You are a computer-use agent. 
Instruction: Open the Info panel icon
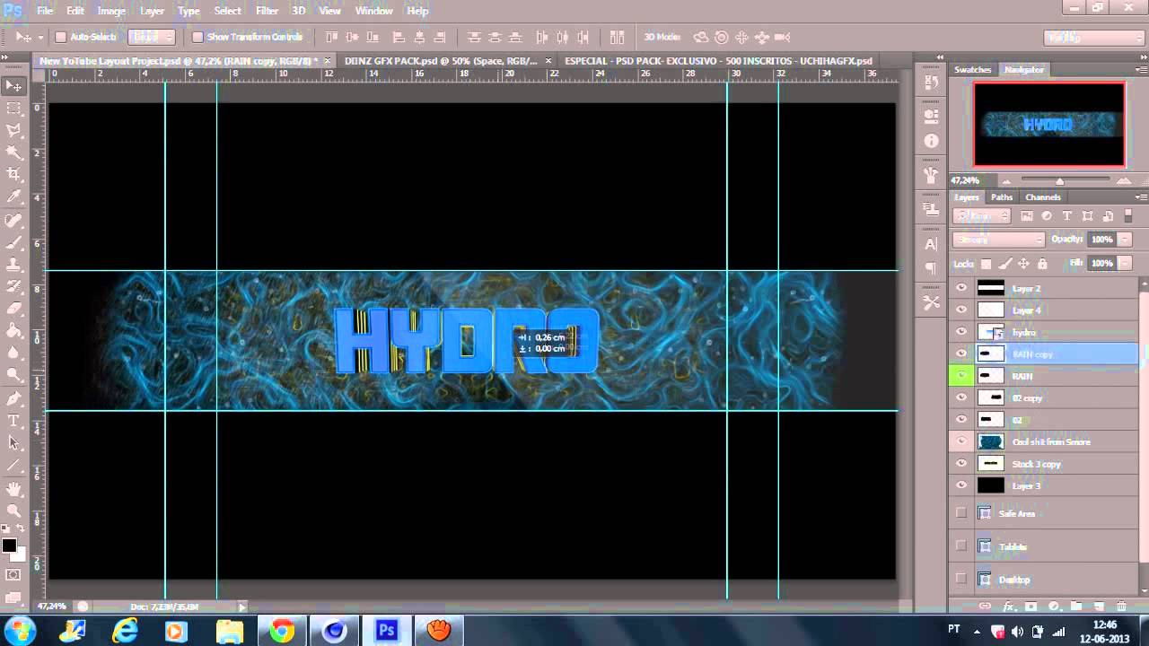(x=931, y=141)
